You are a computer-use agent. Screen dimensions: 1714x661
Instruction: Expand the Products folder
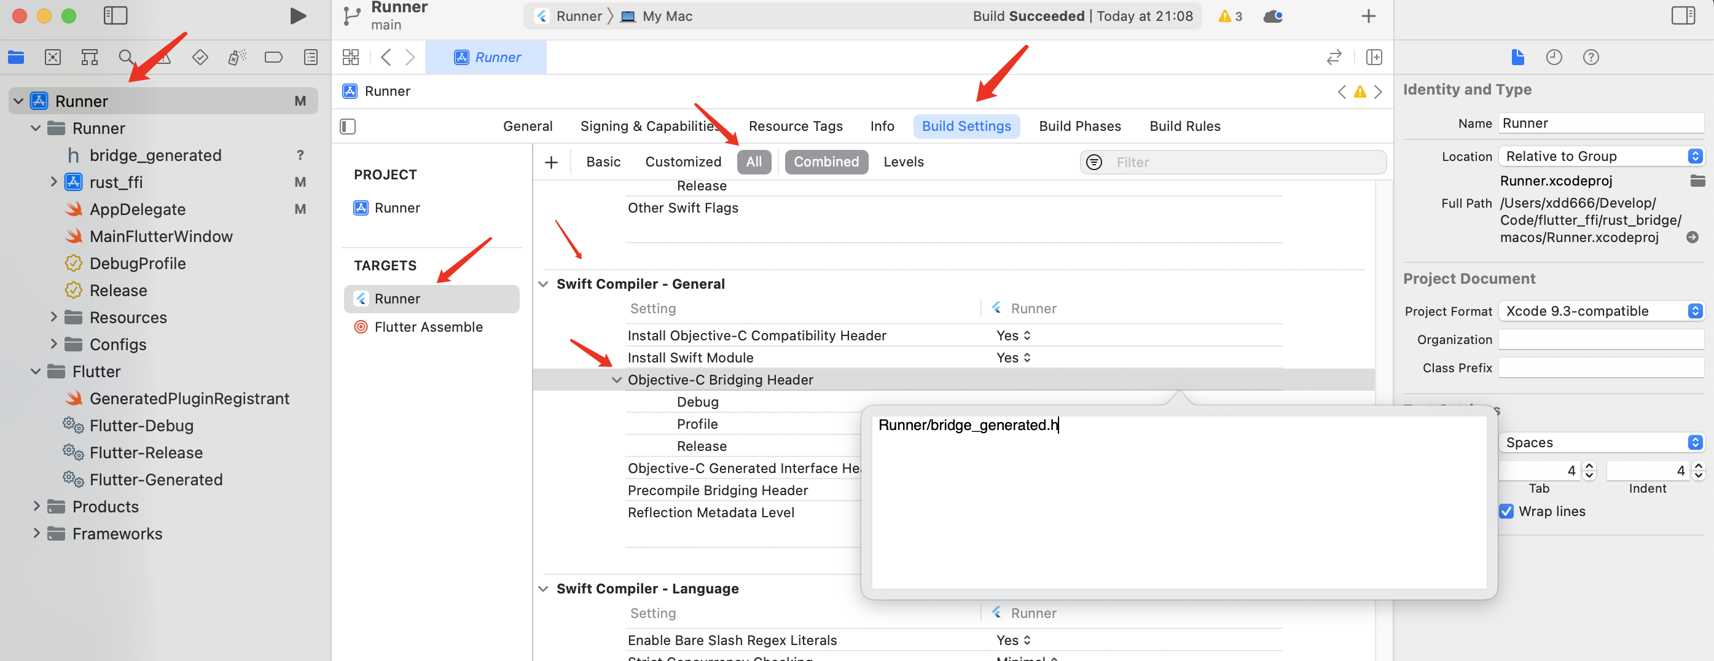click(36, 507)
